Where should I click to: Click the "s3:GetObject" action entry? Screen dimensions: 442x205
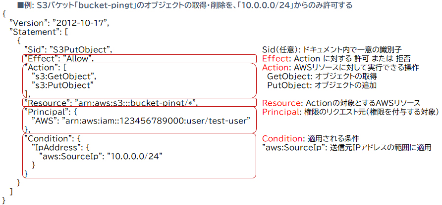[63, 76]
